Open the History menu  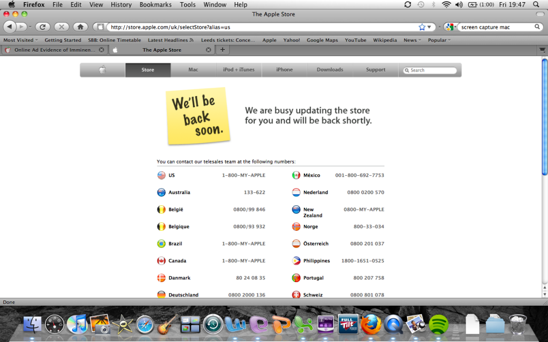[121, 4]
